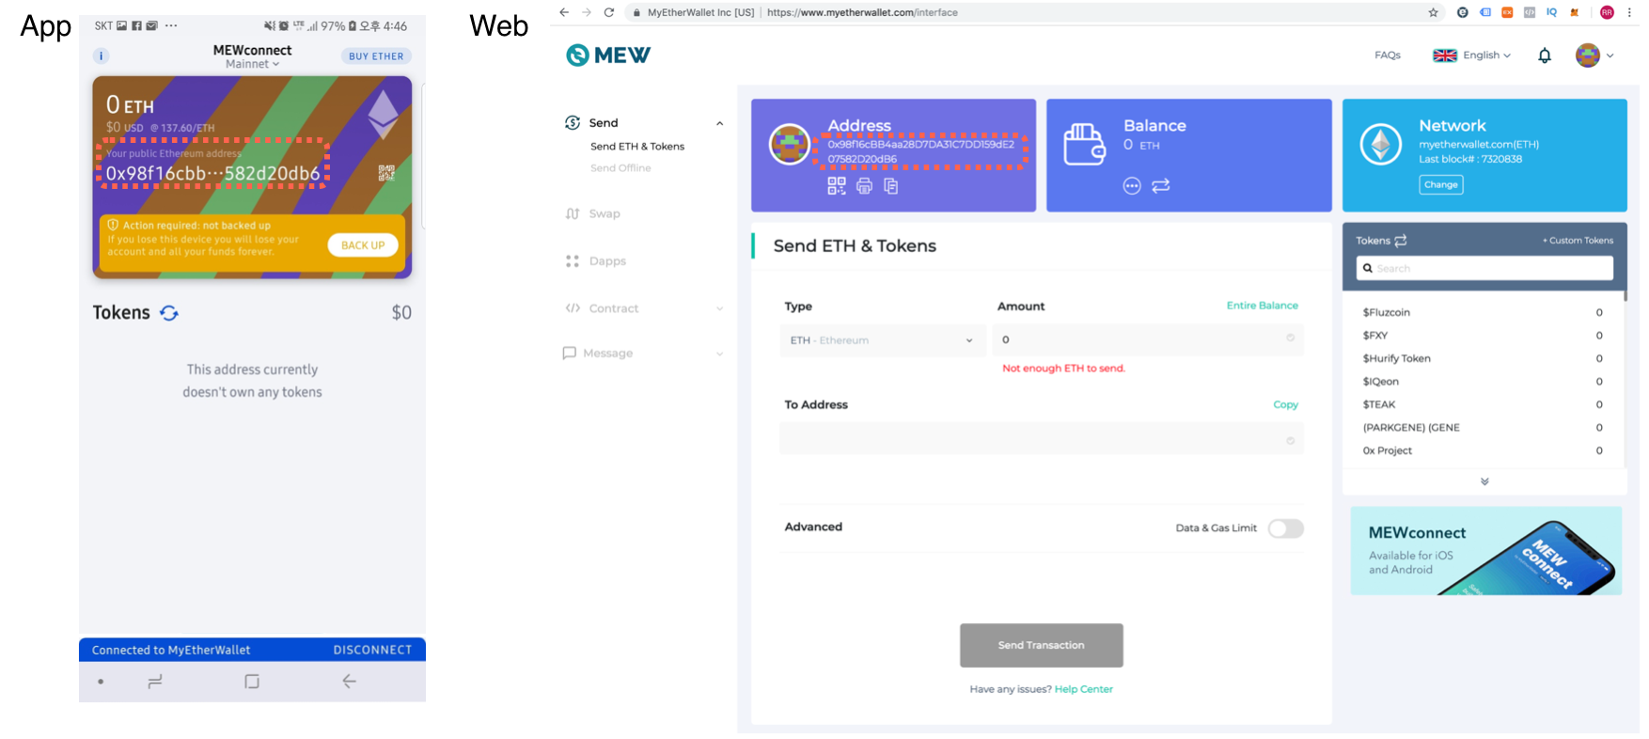Expand the account avatar dropdown arrow
Viewport: 1649px width, 739px height.
click(1610, 55)
